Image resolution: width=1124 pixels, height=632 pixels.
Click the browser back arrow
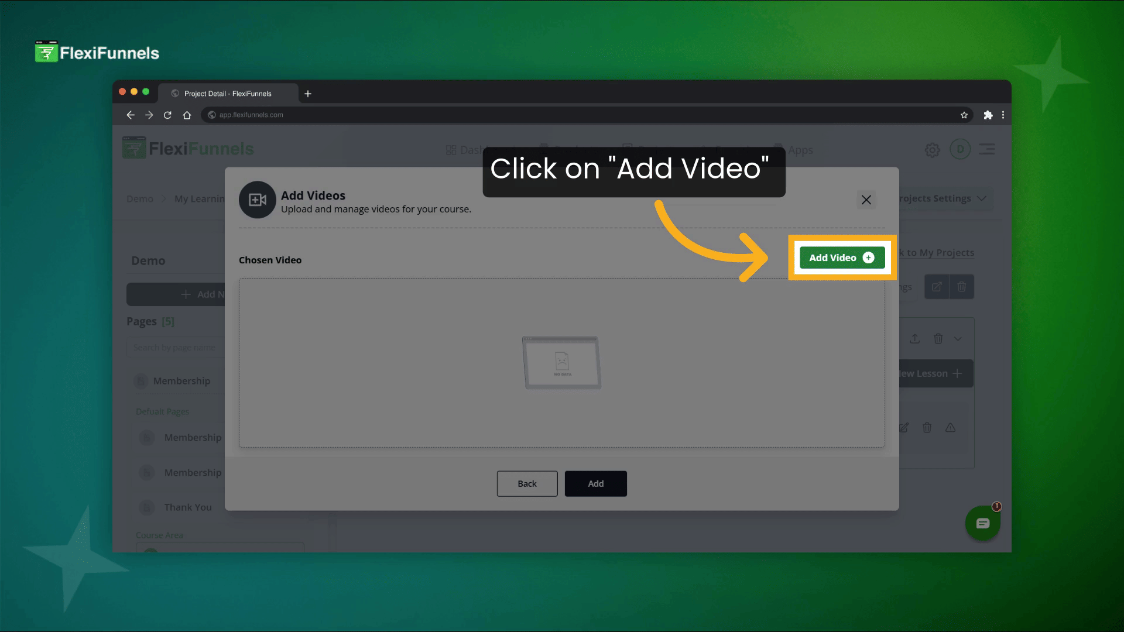(131, 115)
